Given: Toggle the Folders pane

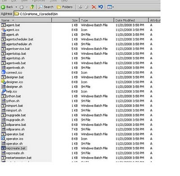Looking at the screenshot, I should coord(65,7).
